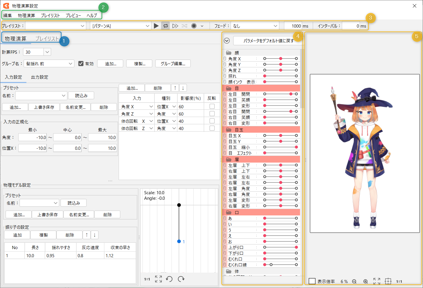423x288 pixels.
Task: Click the undo rotate icon below pendulum graph
Action: click(169, 279)
